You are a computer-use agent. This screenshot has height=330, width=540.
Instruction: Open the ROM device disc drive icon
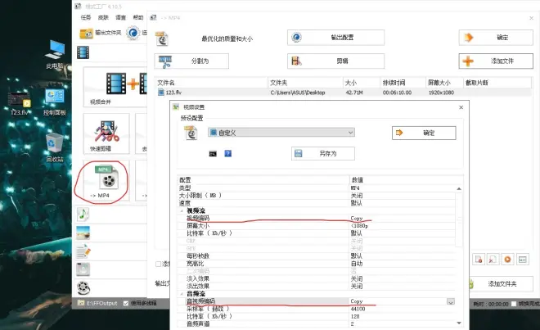83,269
